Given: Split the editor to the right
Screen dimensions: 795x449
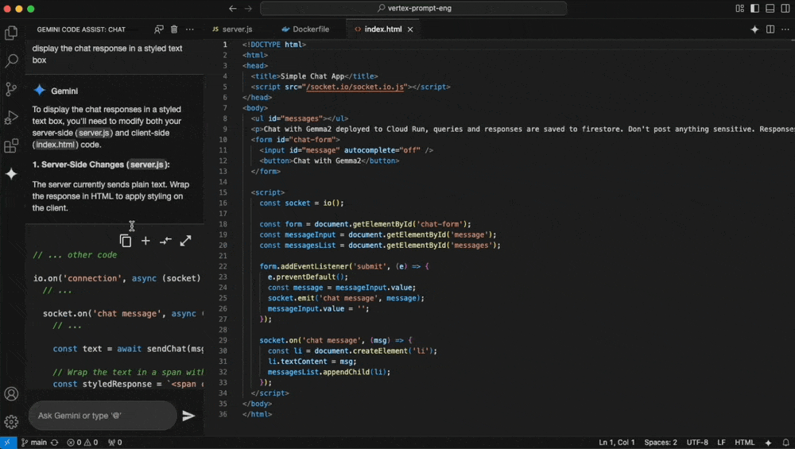Looking at the screenshot, I should 770,29.
